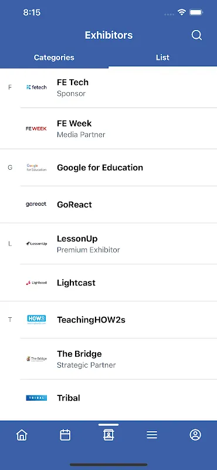217x470 pixels.
Task: Switch to the List tab
Action: click(x=162, y=57)
